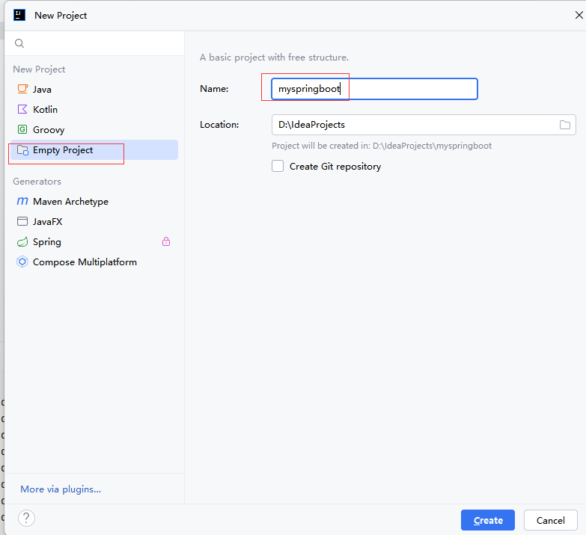Enable Create Git repository checkbox
Viewport: 586px width, 535px height.
tap(278, 167)
